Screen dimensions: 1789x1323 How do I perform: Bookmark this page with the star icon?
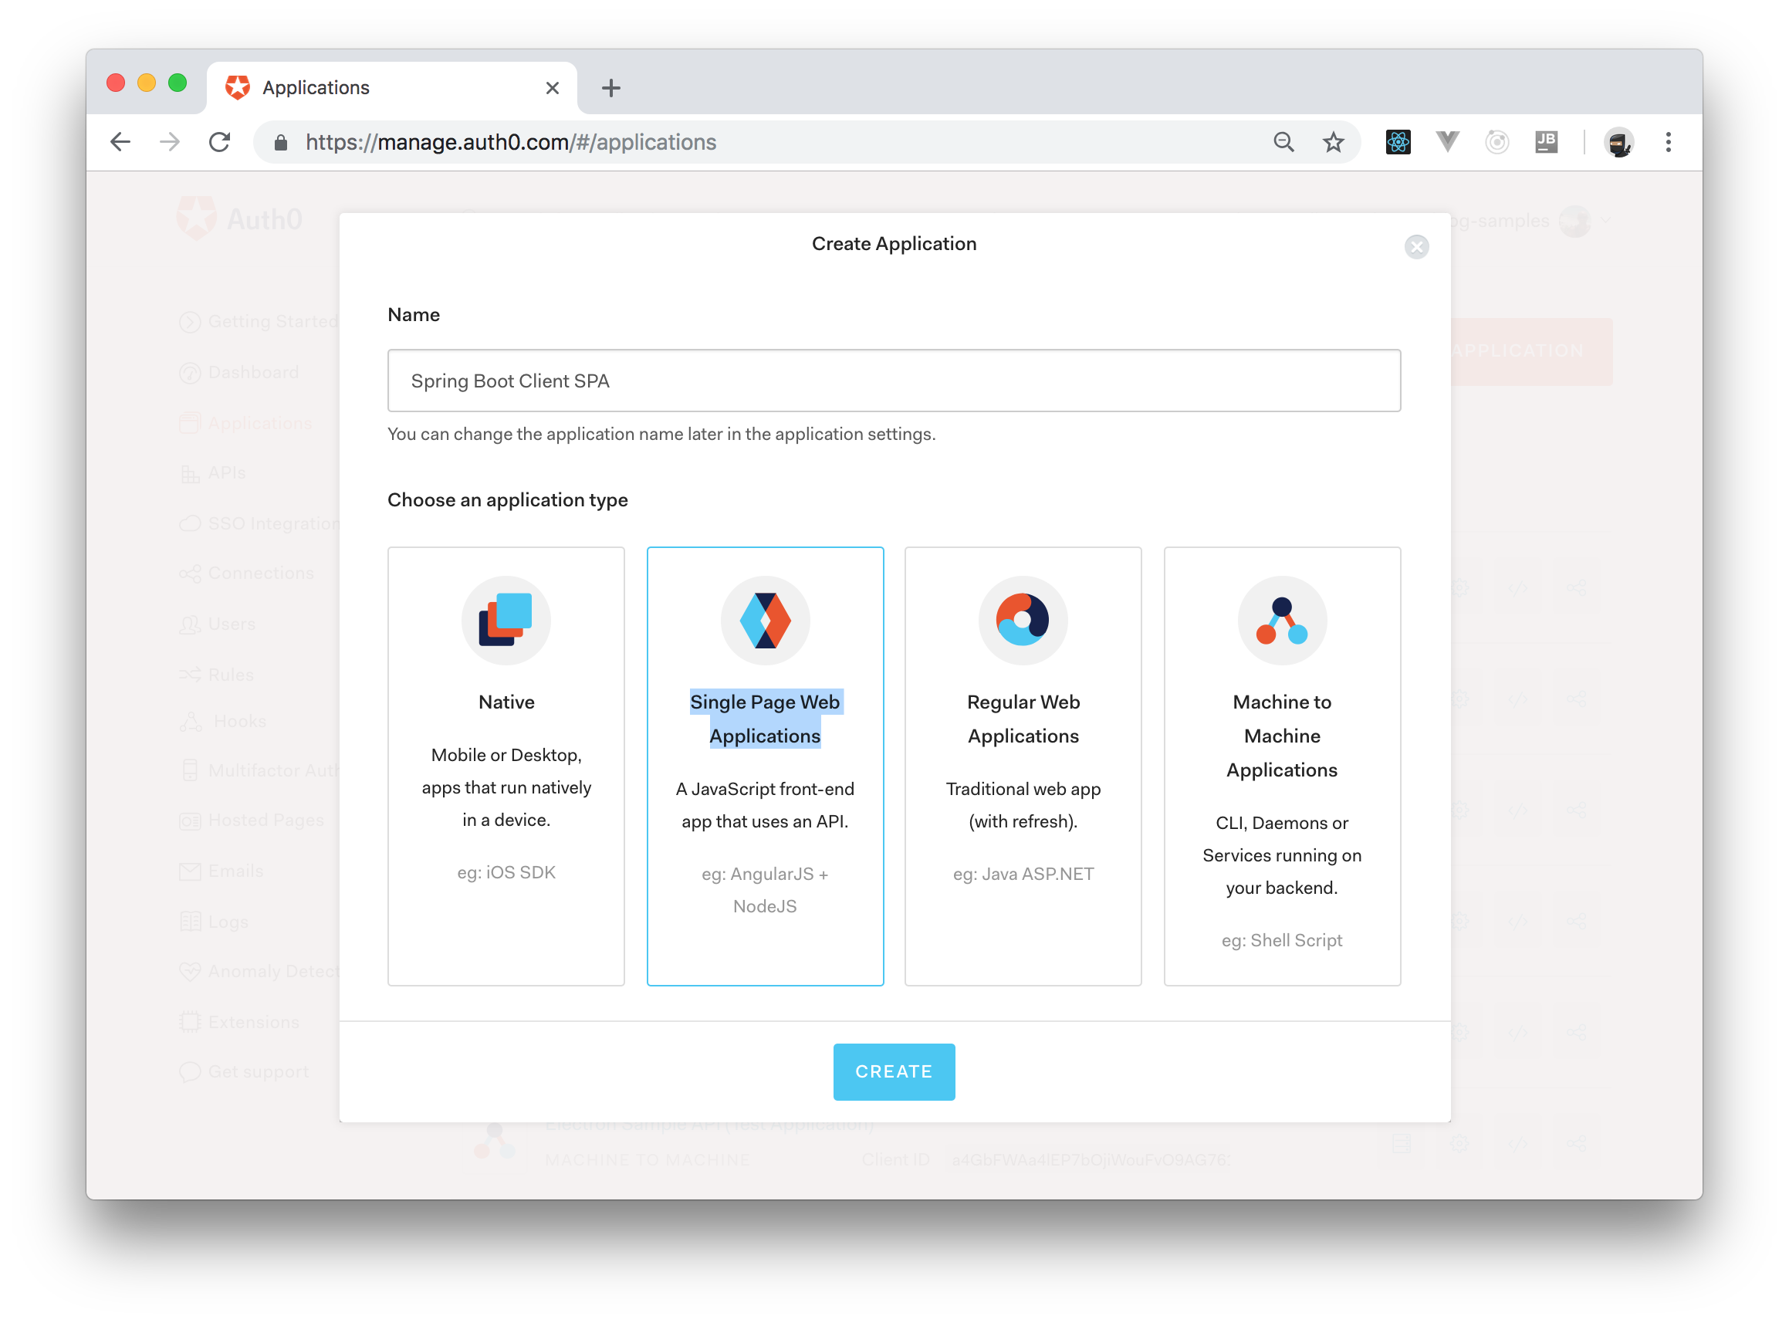1333,143
